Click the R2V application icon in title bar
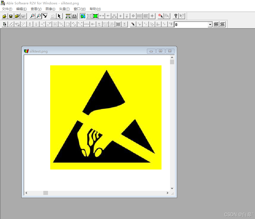 pos(3,3)
